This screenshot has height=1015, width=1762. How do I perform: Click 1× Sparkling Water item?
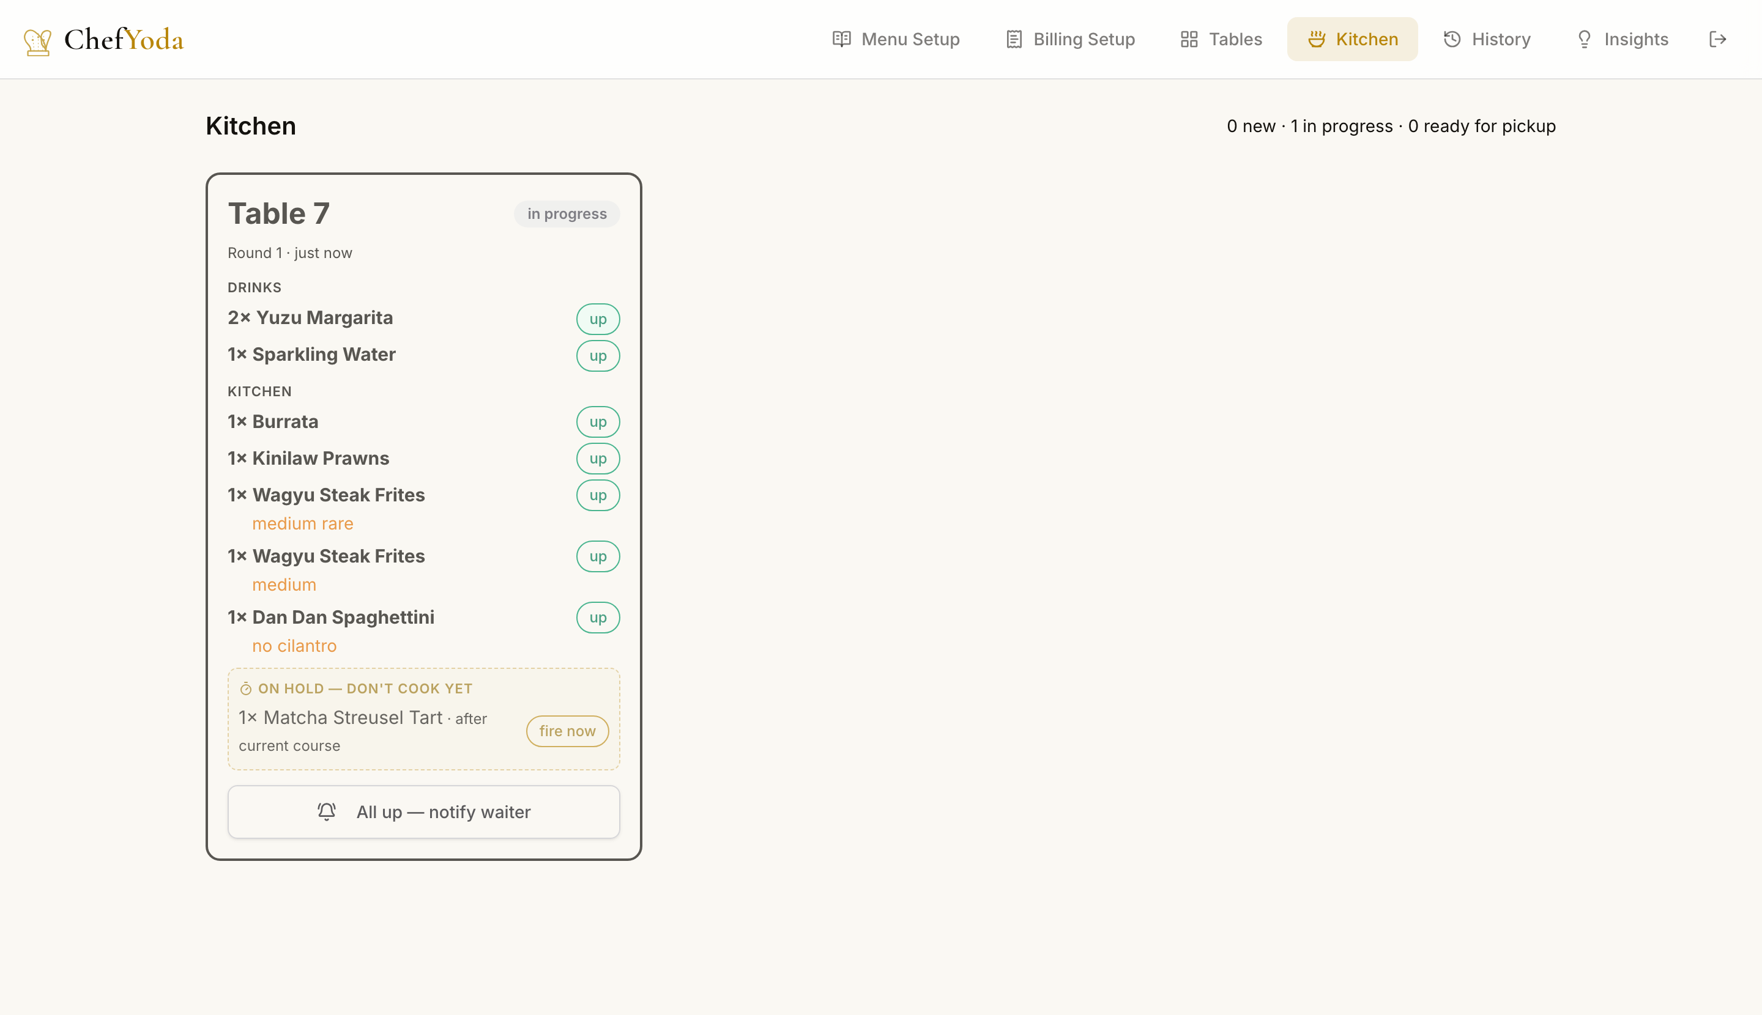coord(312,355)
